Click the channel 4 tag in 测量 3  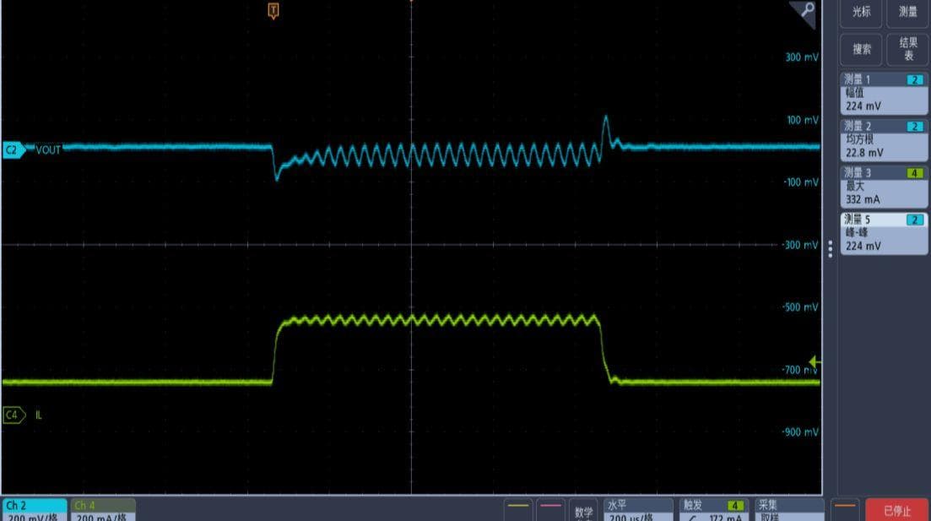914,173
